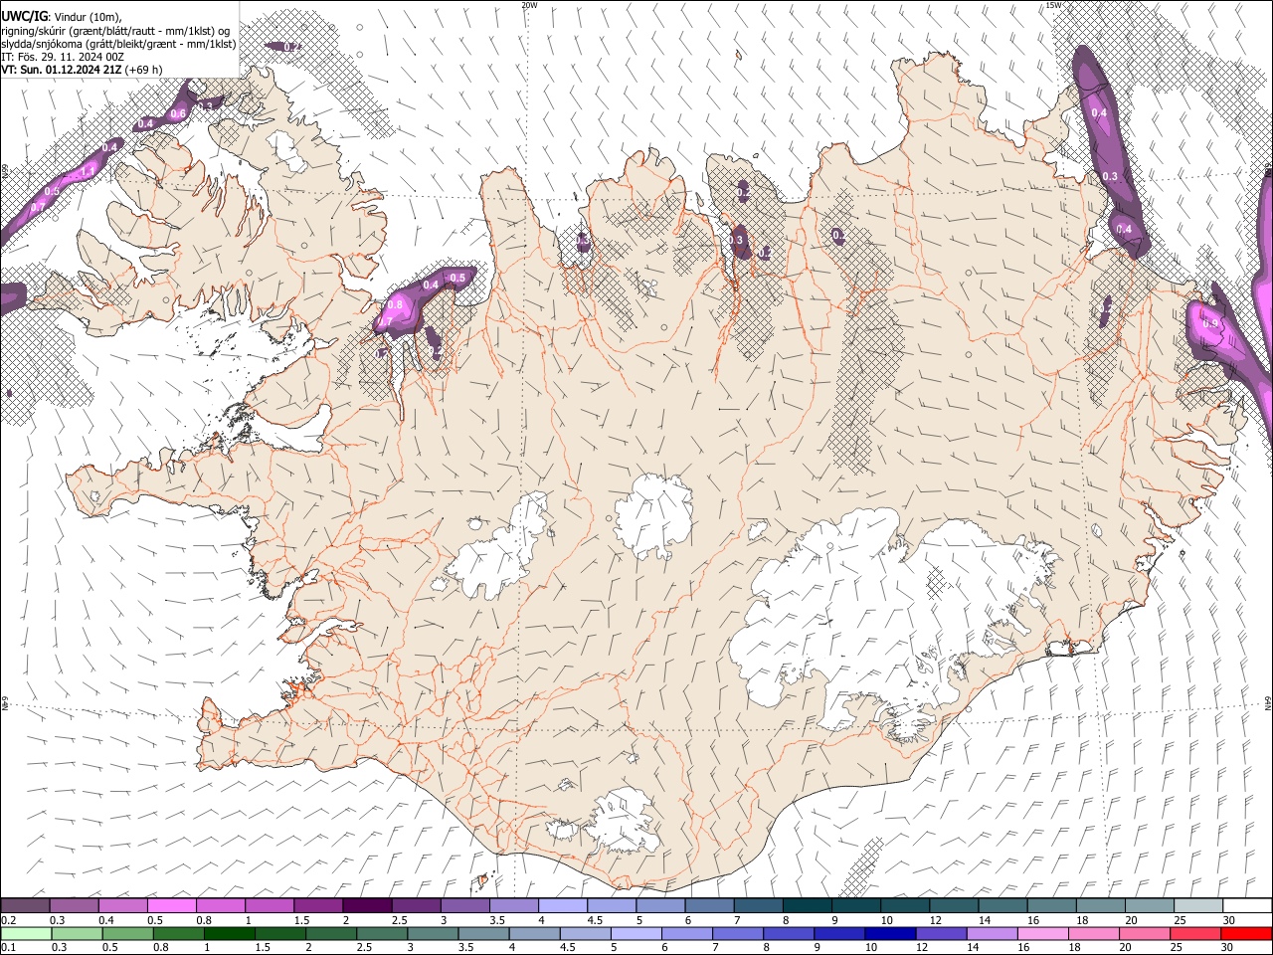
Task: Click the 0.7 precipitation value at far west
Action: (38, 207)
